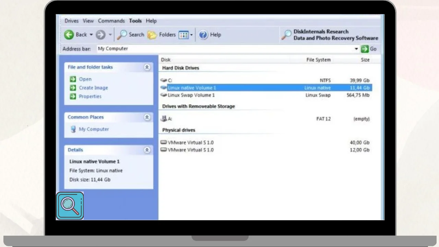Screen dimensions: 439x247
Task: Open the Back history dropdown arrow
Action: (91, 35)
